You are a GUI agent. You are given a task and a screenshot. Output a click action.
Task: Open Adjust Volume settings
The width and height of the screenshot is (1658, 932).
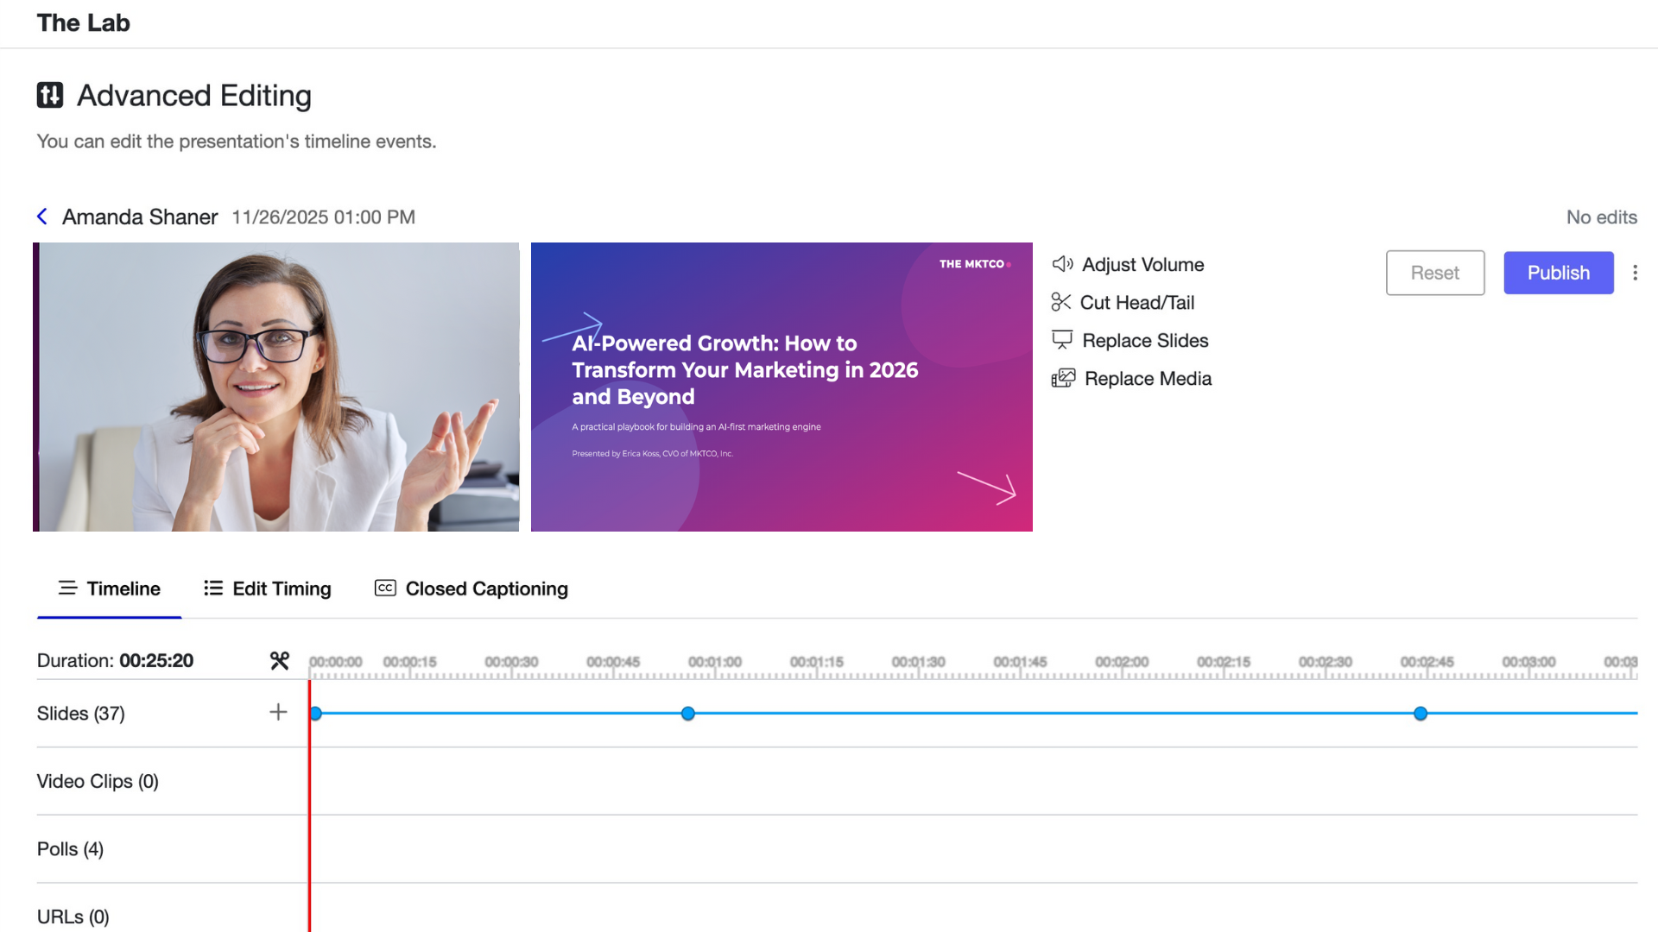click(x=1142, y=264)
